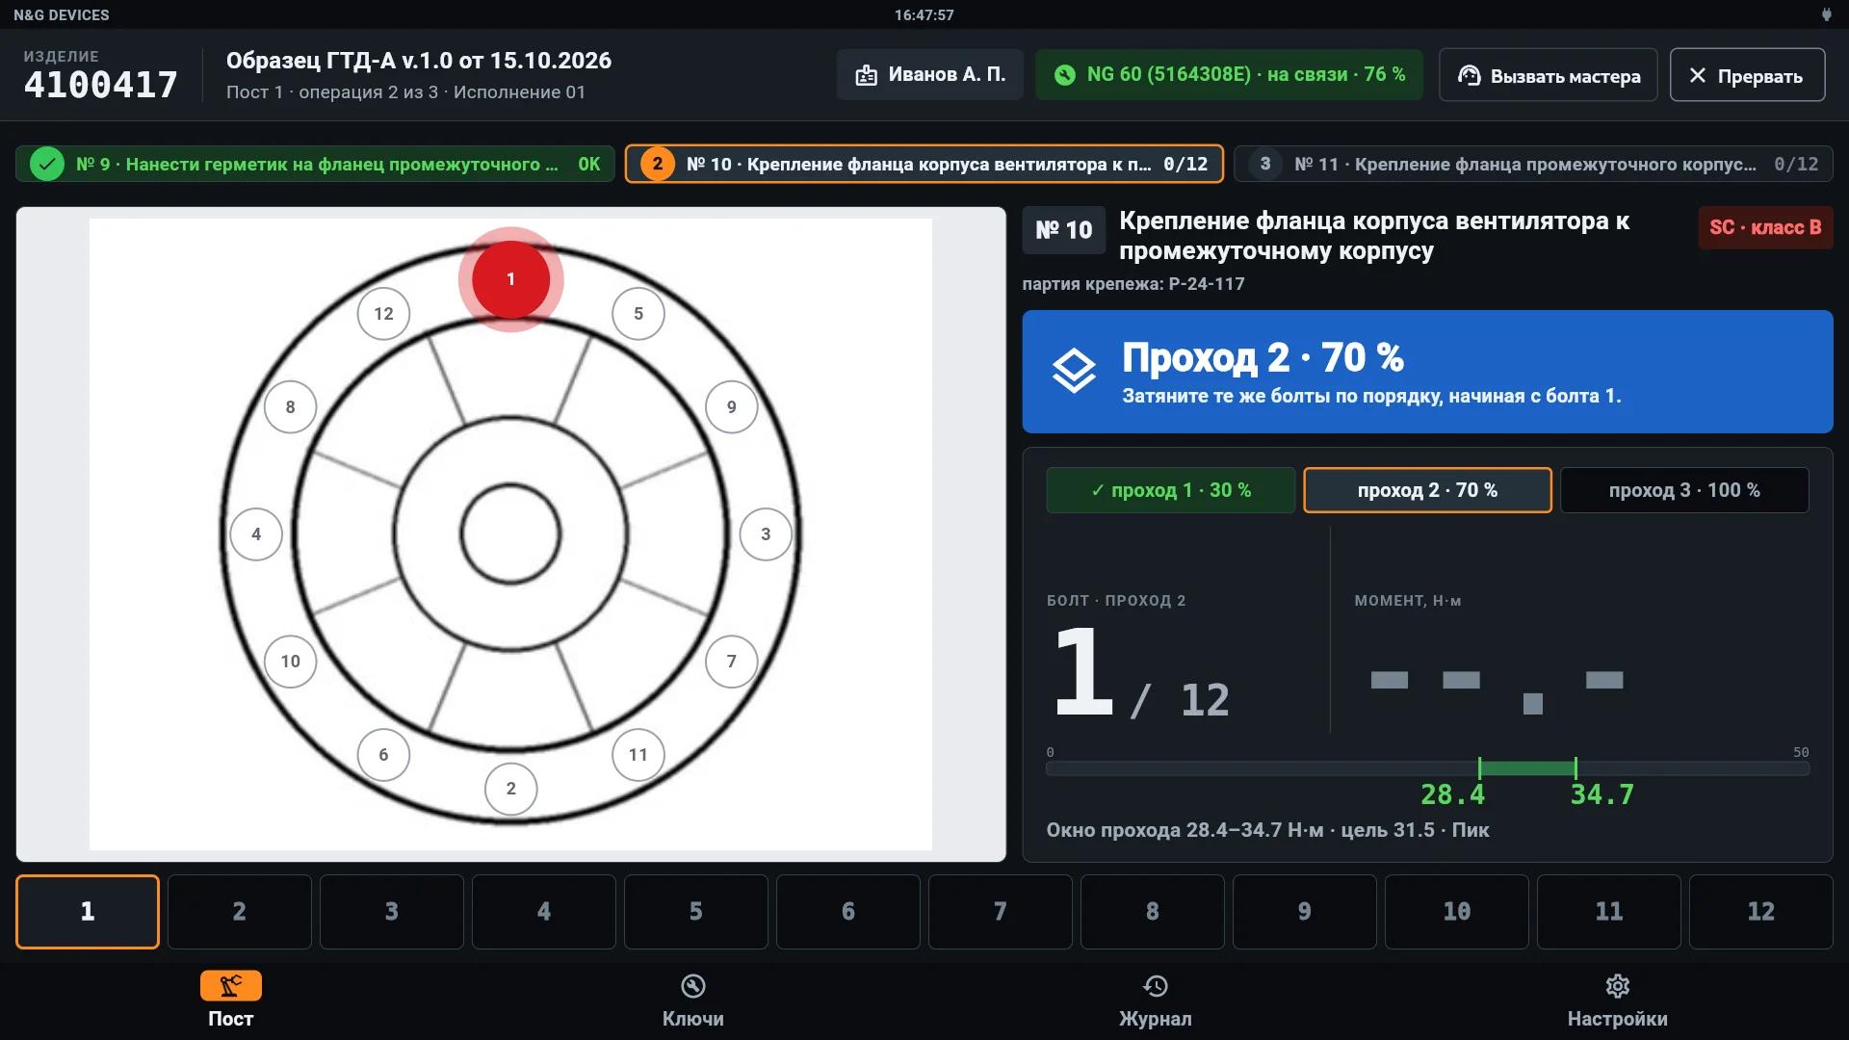Click the bolt counter 1 / 12

click(1141, 672)
